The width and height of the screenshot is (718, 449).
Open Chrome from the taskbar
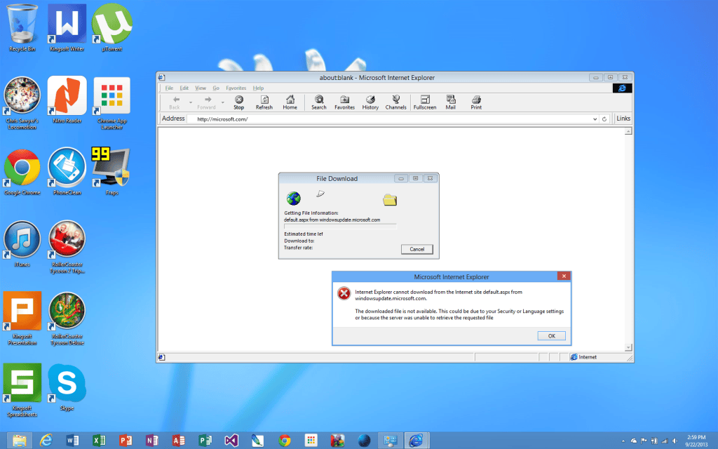(x=285, y=441)
